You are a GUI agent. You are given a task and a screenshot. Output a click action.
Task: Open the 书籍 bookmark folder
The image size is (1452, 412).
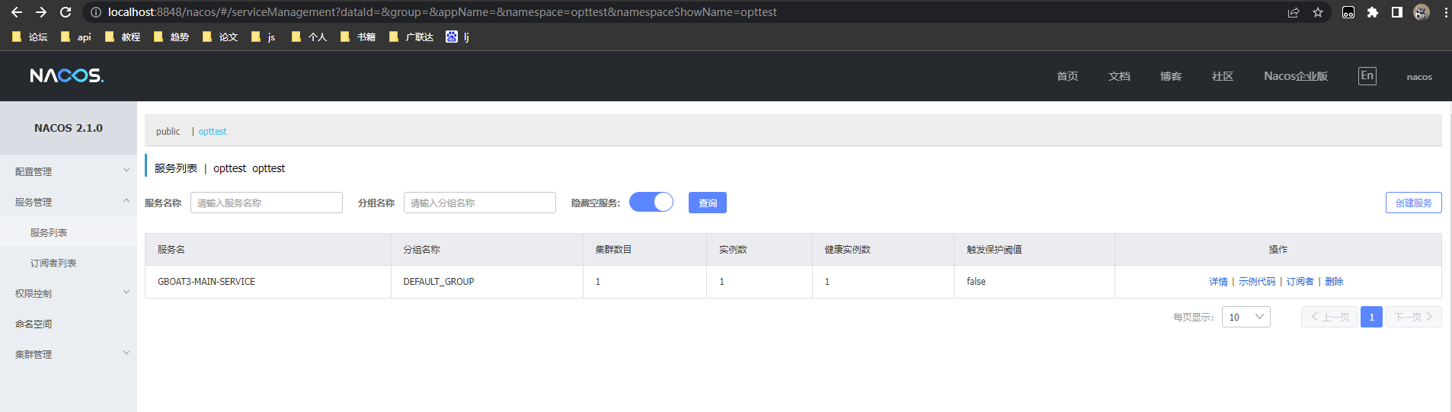pyautogui.click(x=358, y=37)
